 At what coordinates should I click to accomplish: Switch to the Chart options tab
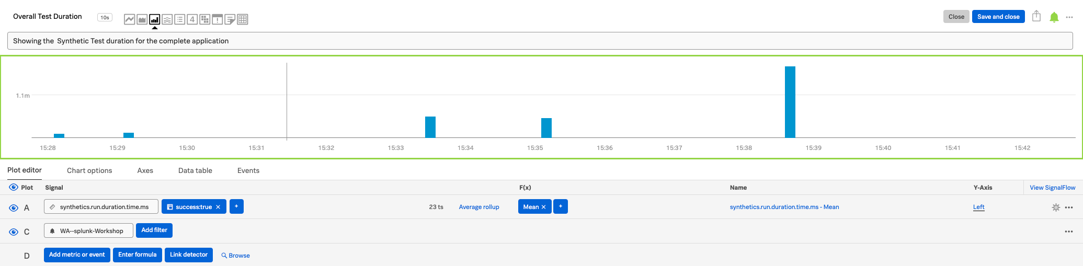pos(89,170)
